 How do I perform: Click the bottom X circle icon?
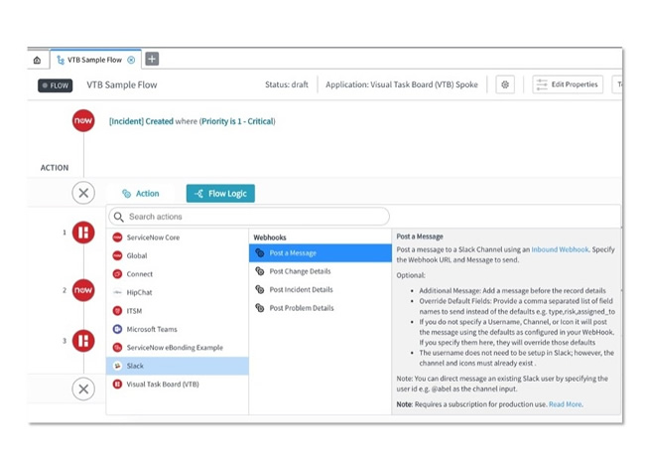click(x=83, y=389)
